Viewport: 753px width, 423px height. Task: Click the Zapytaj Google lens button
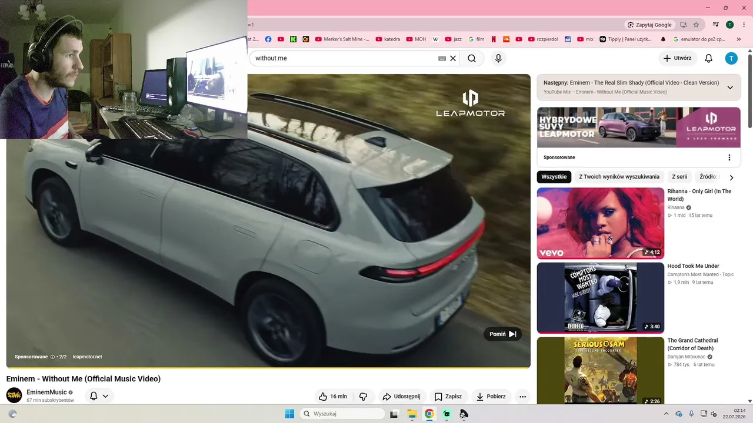[x=650, y=25]
